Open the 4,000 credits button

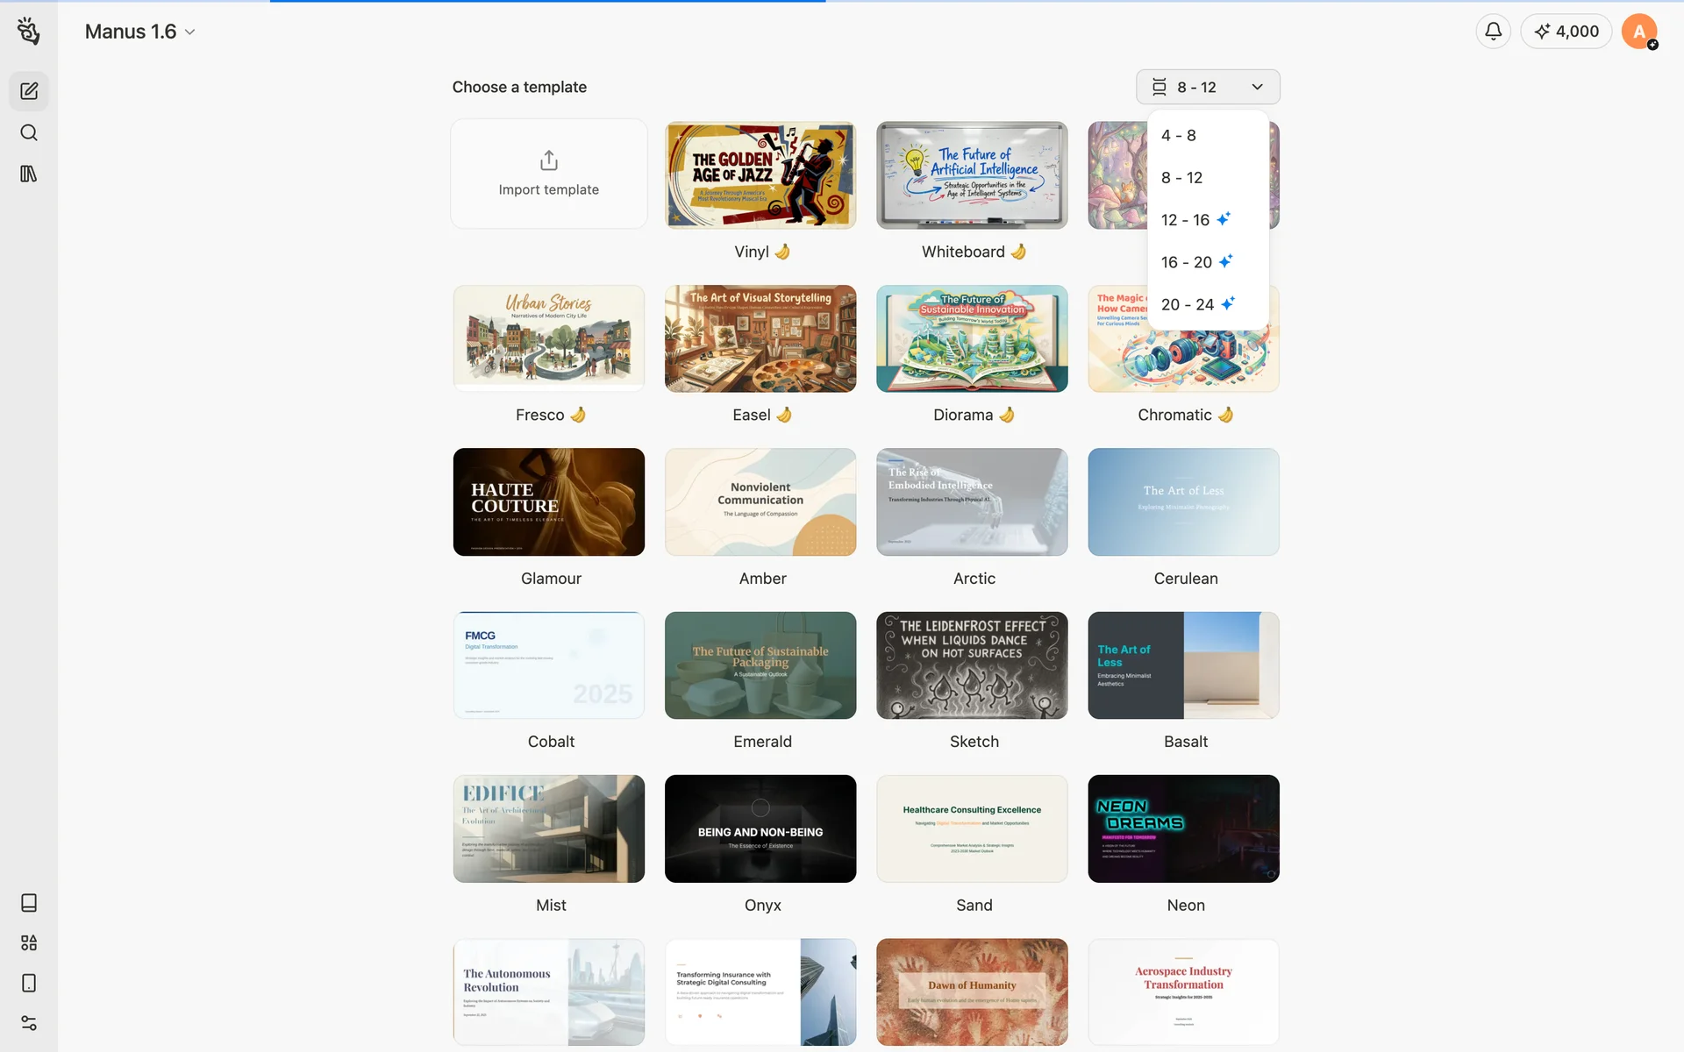pyautogui.click(x=1566, y=32)
